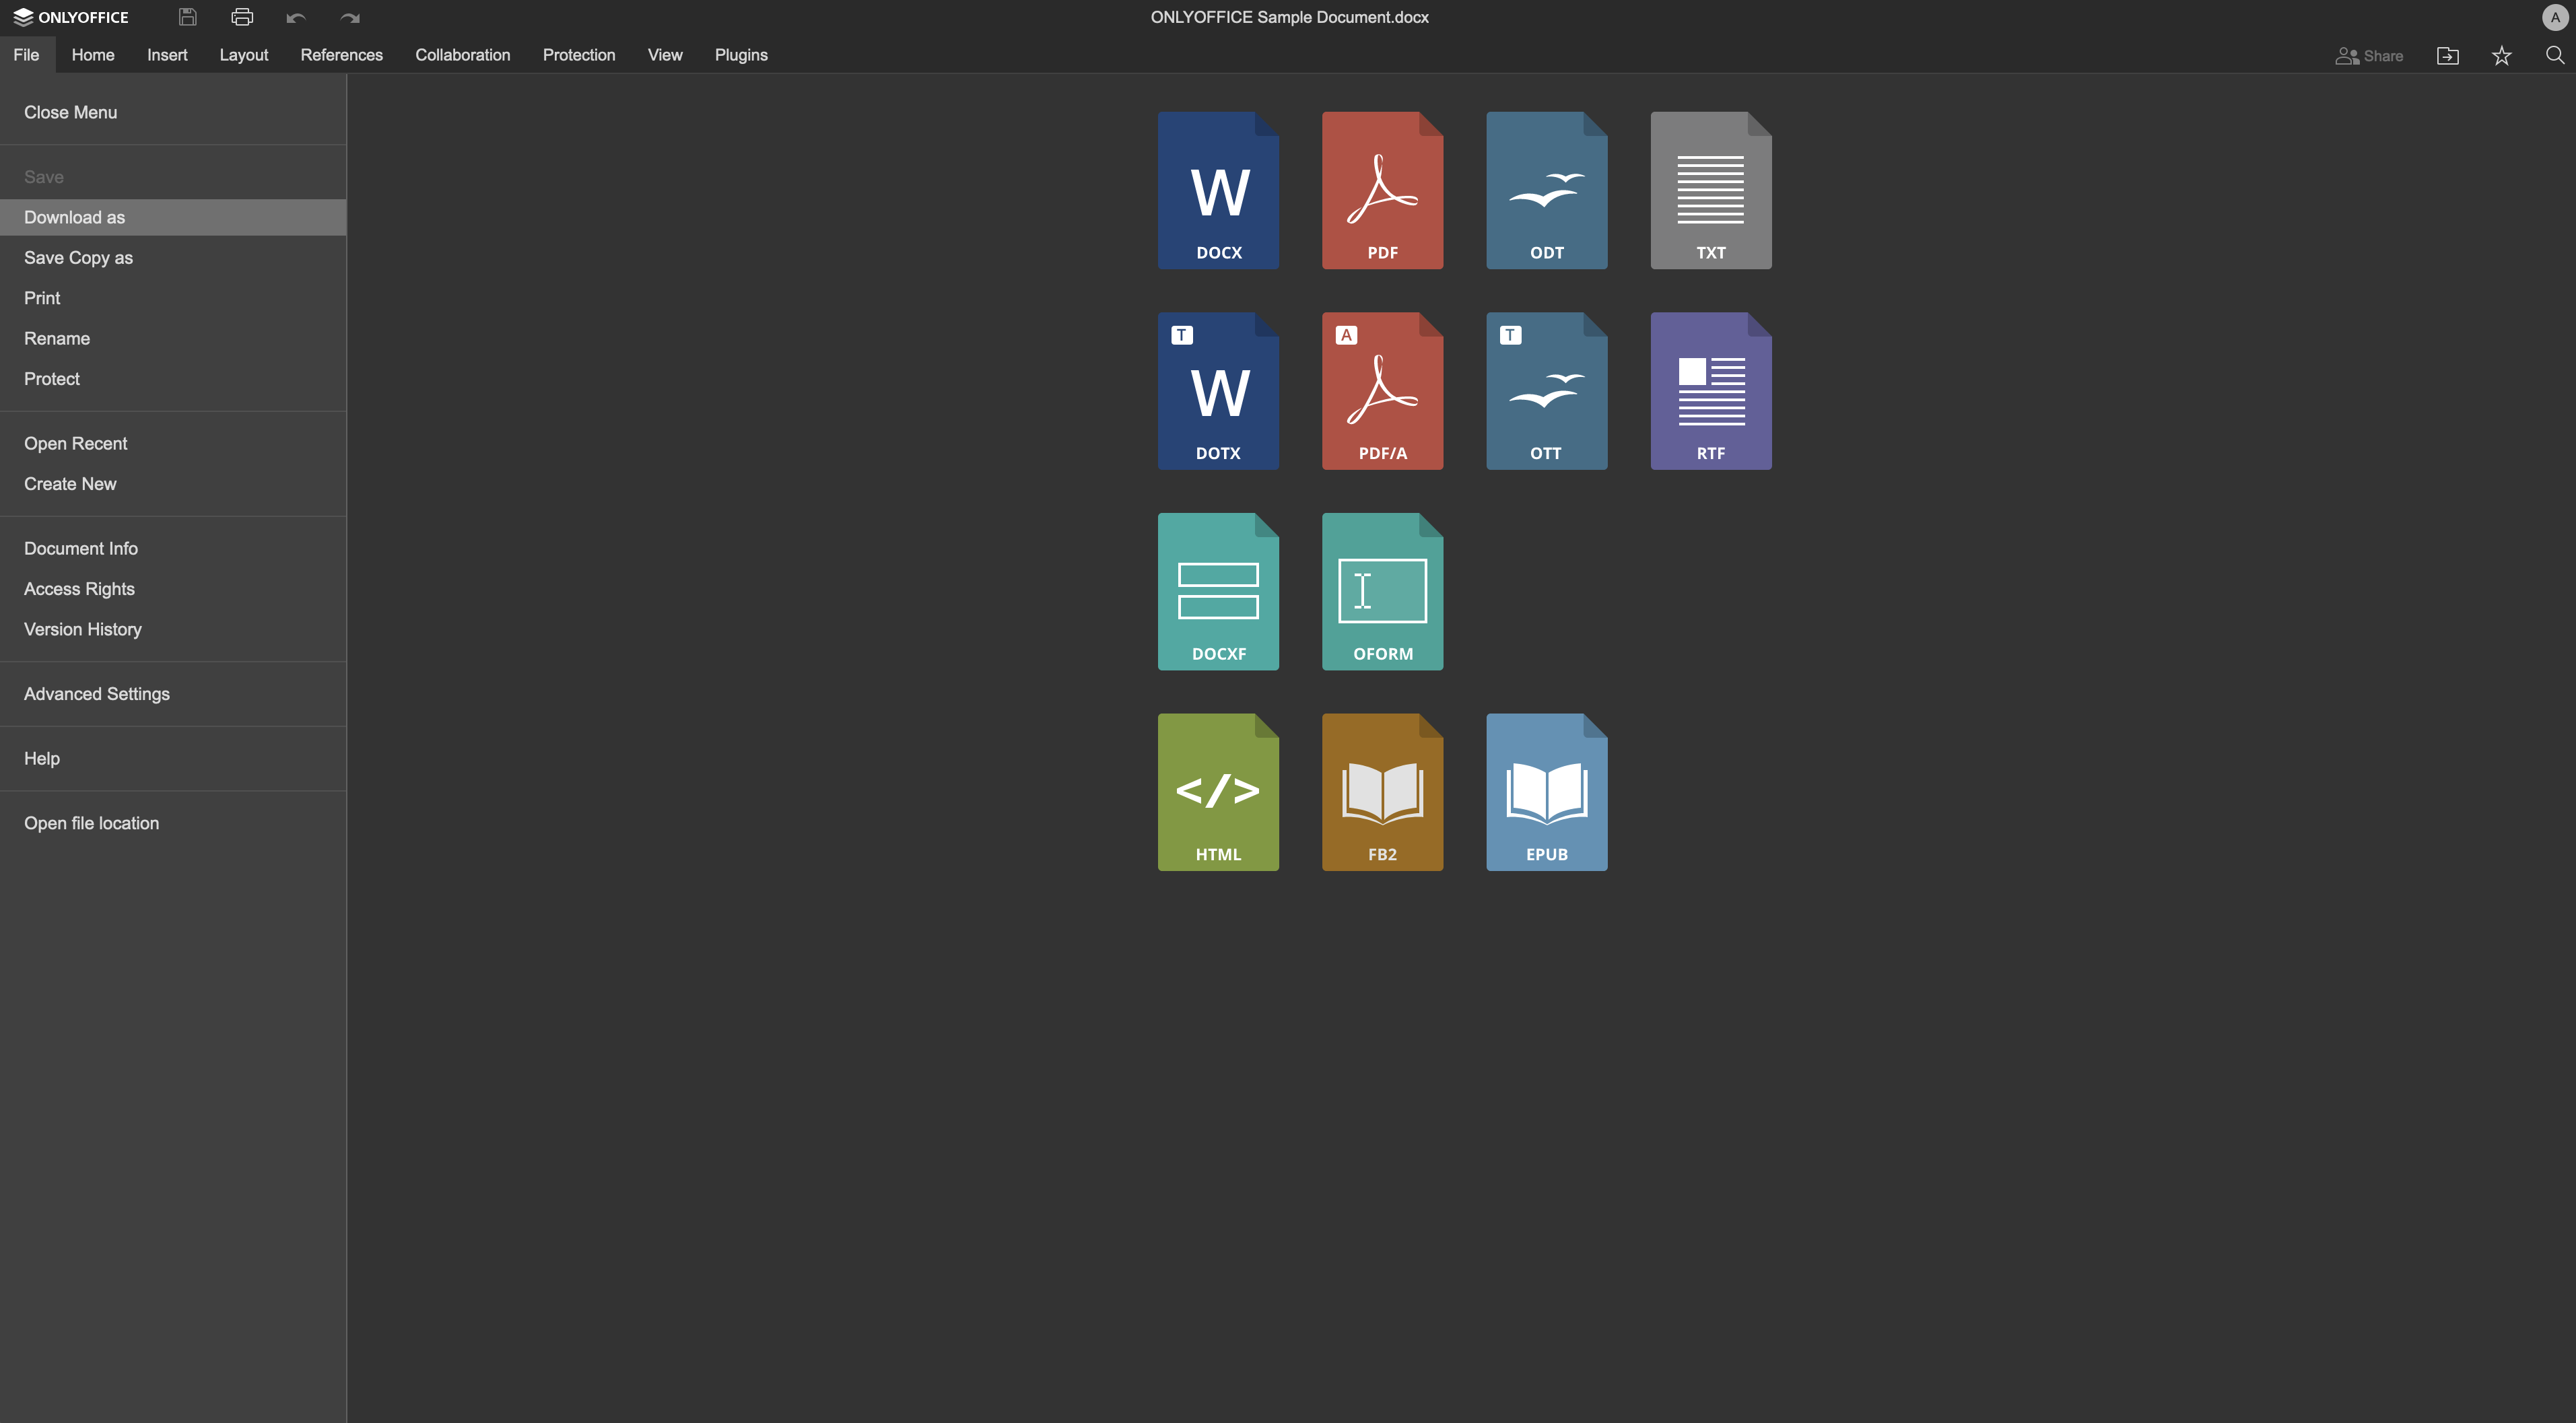Mark document as favorite with star
The height and width of the screenshot is (1423, 2576).
click(2502, 56)
